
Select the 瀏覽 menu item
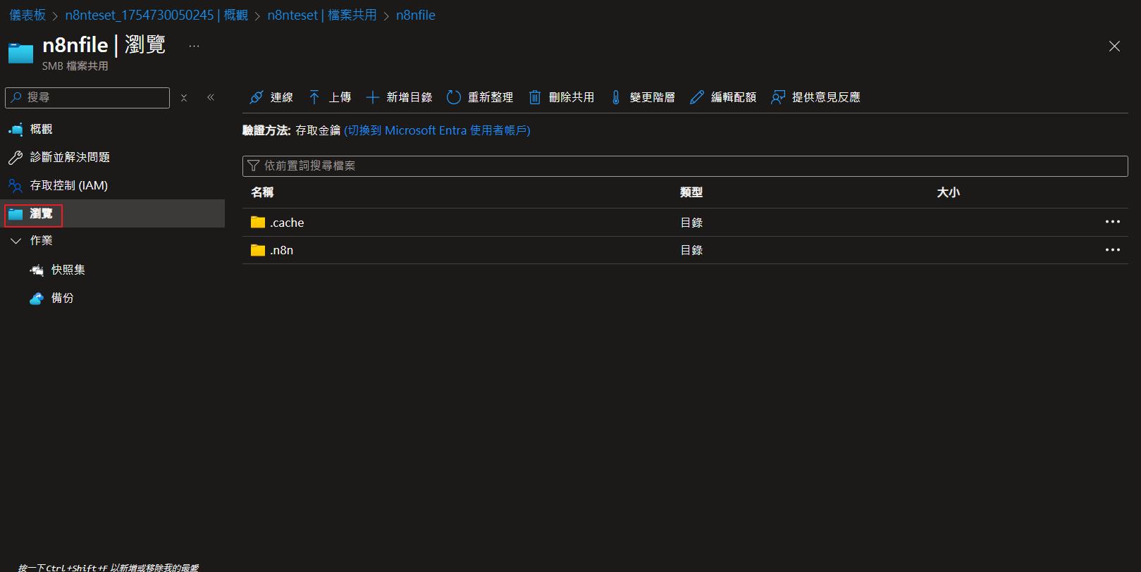[x=113, y=213]
